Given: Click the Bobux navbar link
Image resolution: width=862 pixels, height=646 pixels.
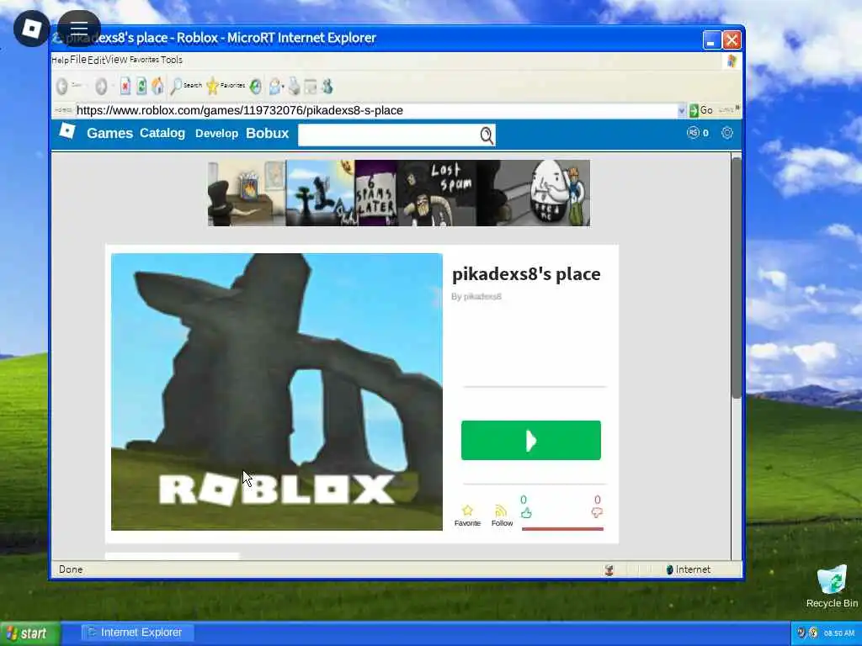Looking at the screenshot, I should click(x=267, y=133).
